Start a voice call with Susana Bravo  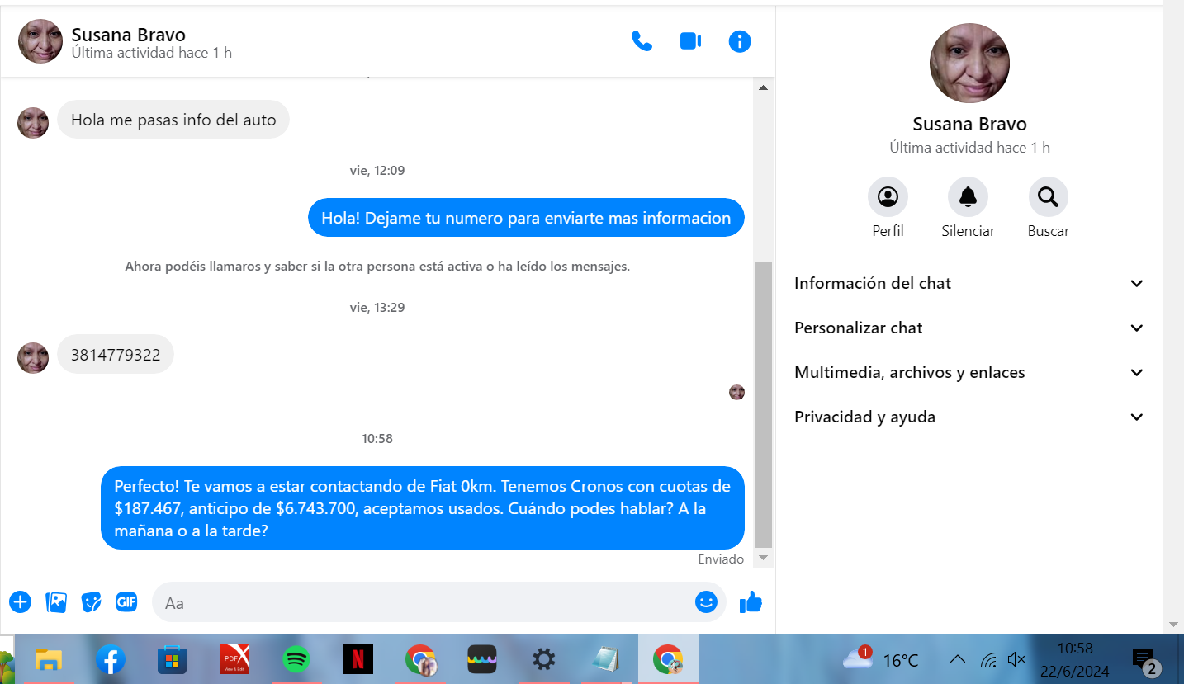pos(642,41)
